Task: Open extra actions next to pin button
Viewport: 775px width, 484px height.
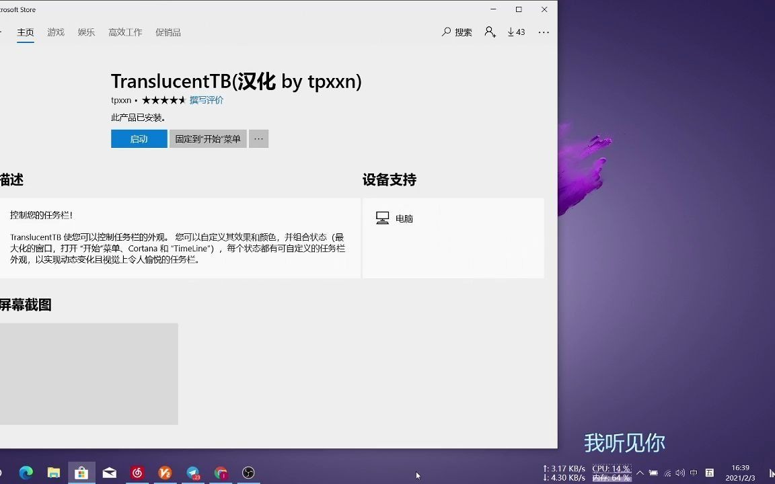Action: click(x=258, y=138)
